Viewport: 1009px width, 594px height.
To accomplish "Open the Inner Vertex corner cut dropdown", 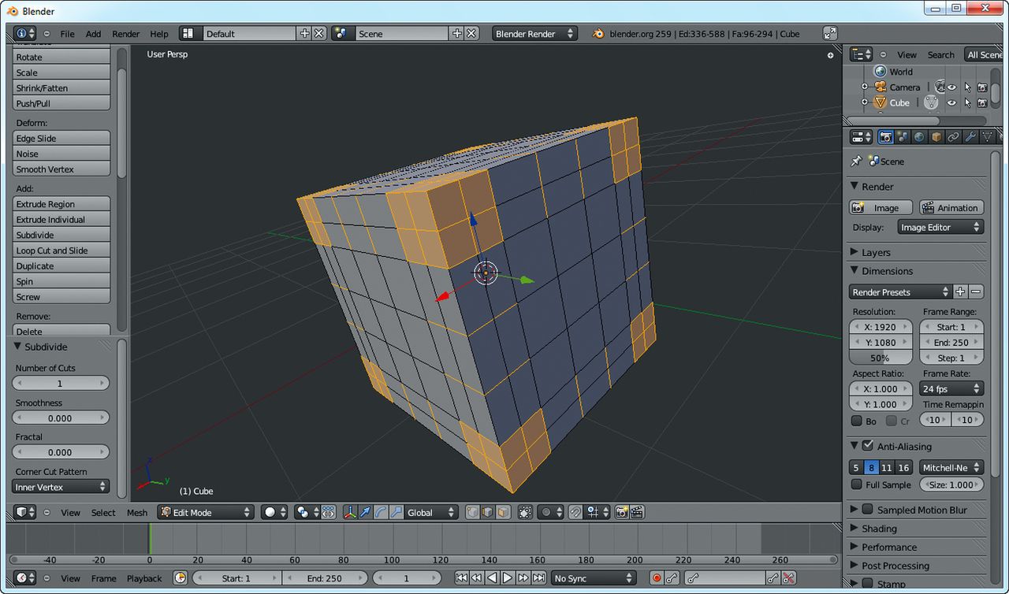I will (x=61, y=487).
